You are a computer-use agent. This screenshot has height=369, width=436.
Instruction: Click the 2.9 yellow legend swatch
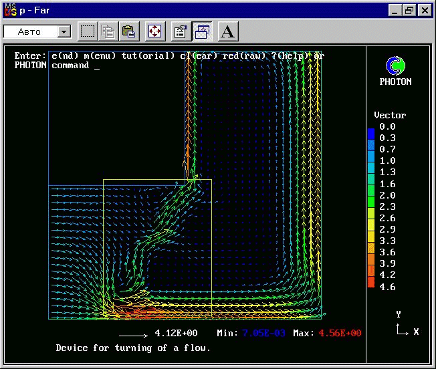tap(371, 225)
